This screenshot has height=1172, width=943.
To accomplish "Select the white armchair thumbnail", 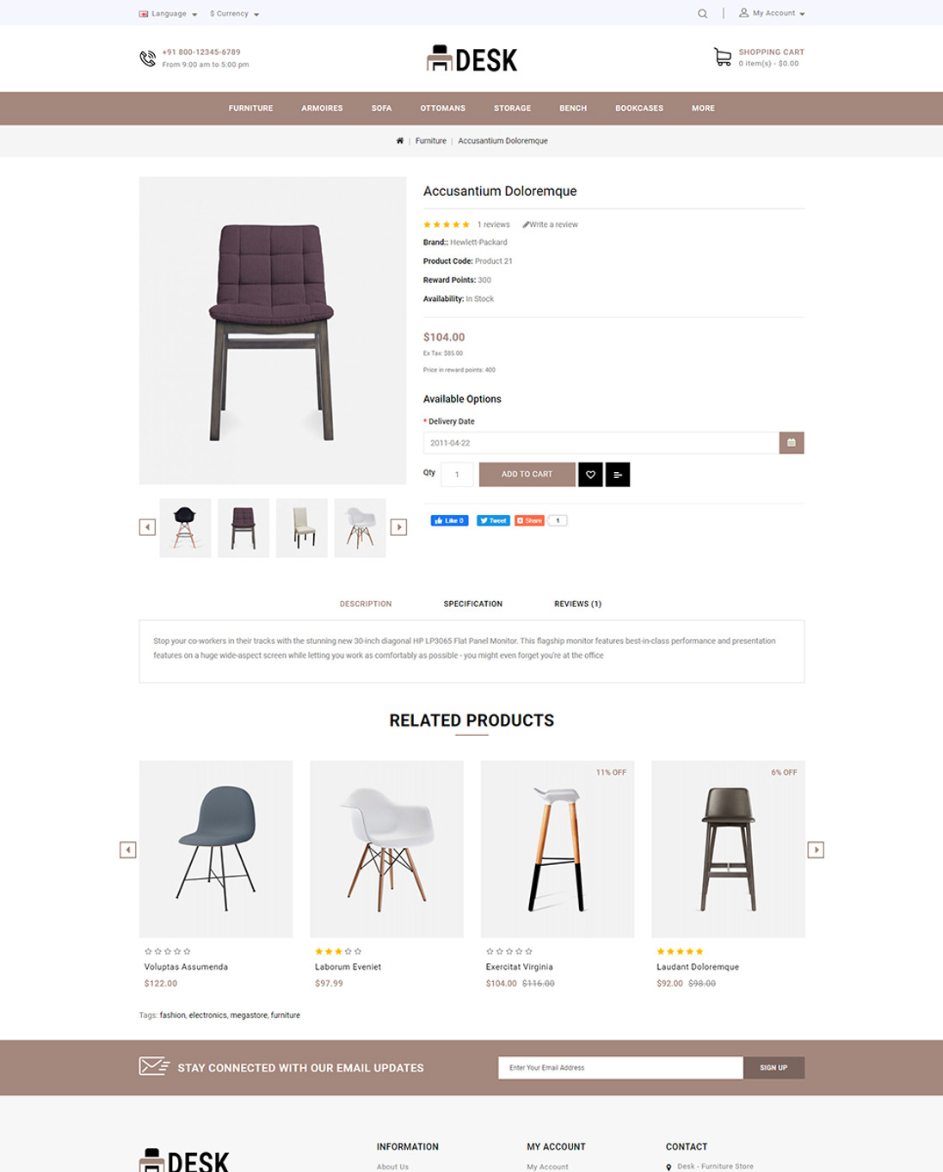I will [360, 528].
